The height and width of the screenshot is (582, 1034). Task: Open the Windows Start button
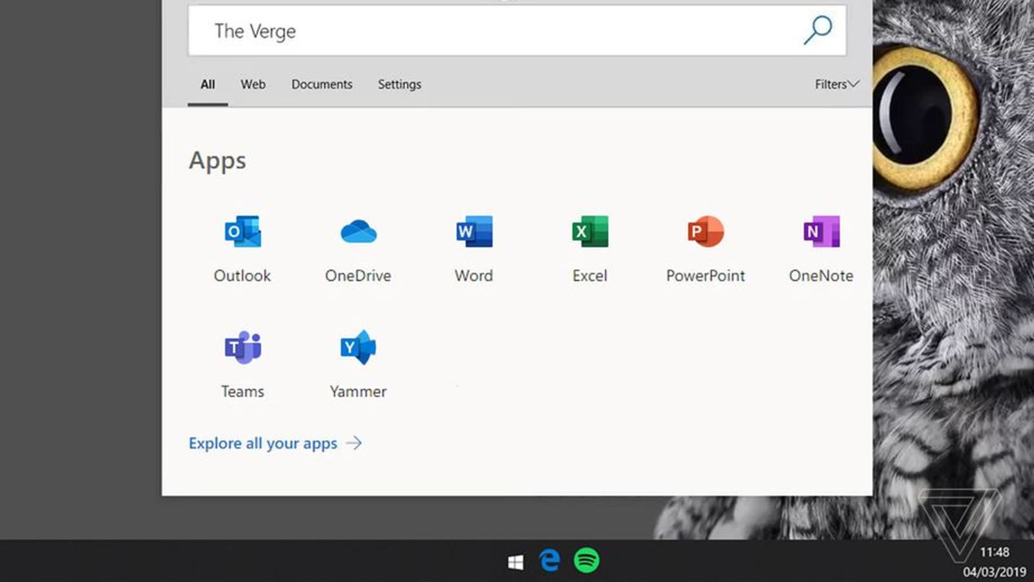pos(516,562)
